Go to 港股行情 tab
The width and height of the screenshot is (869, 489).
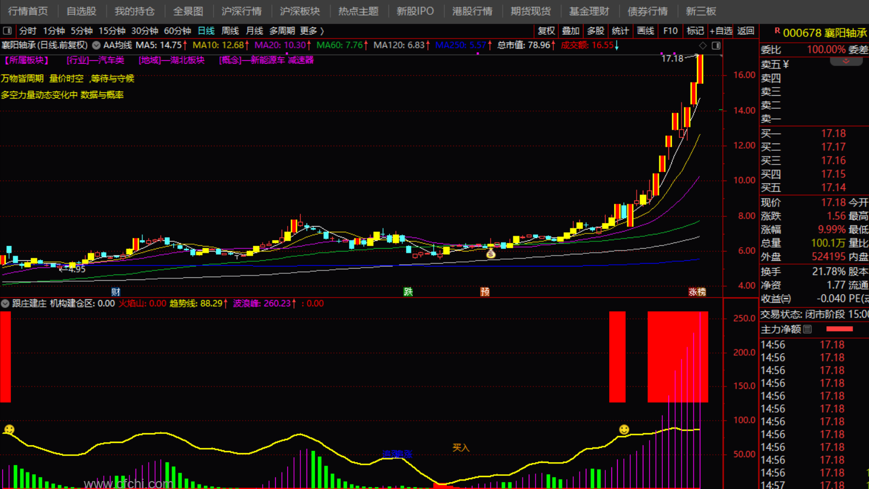coord(472,11)
